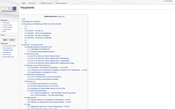Viewport: 175px width, 109px height.
Task: Jump to 4.3 Besuche: Kunst & Kultur & Museum
Action: point(37,65)
